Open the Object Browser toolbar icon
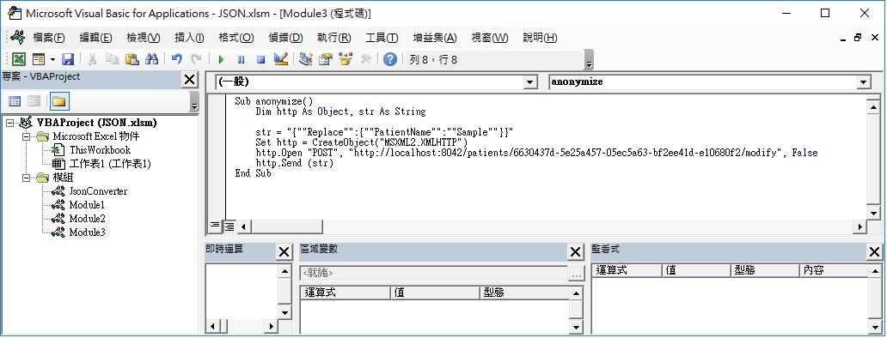Screen dimensions: 887x338 345,58
